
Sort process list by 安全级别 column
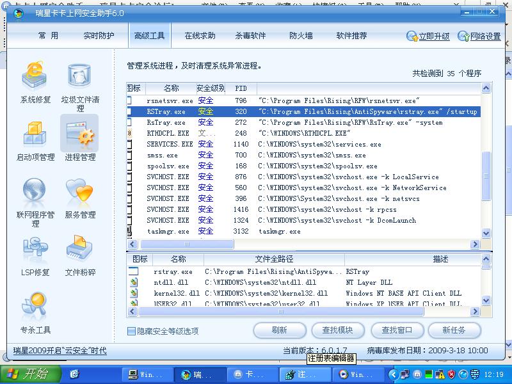point(211,88)
